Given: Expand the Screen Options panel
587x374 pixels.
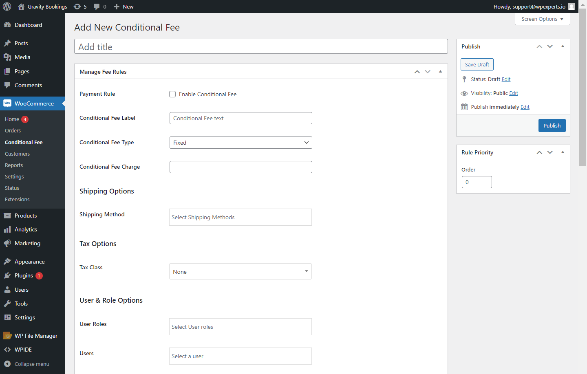Looking at the screenshot, I should 543,19.
